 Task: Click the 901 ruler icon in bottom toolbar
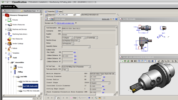coord(100,98)
